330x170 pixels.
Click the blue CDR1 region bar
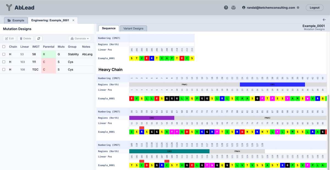point(272,84)
